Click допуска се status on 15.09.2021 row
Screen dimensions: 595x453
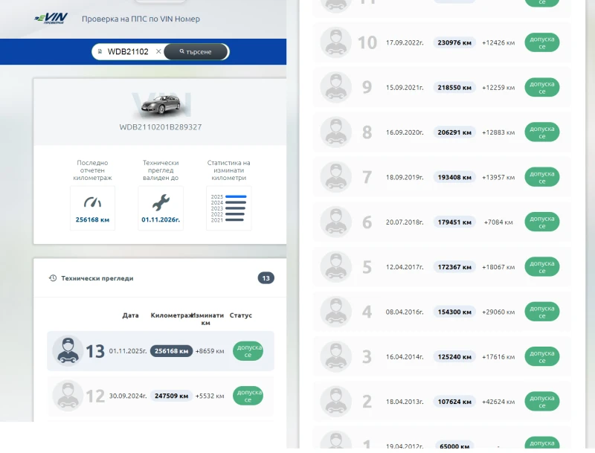point(542,87)
